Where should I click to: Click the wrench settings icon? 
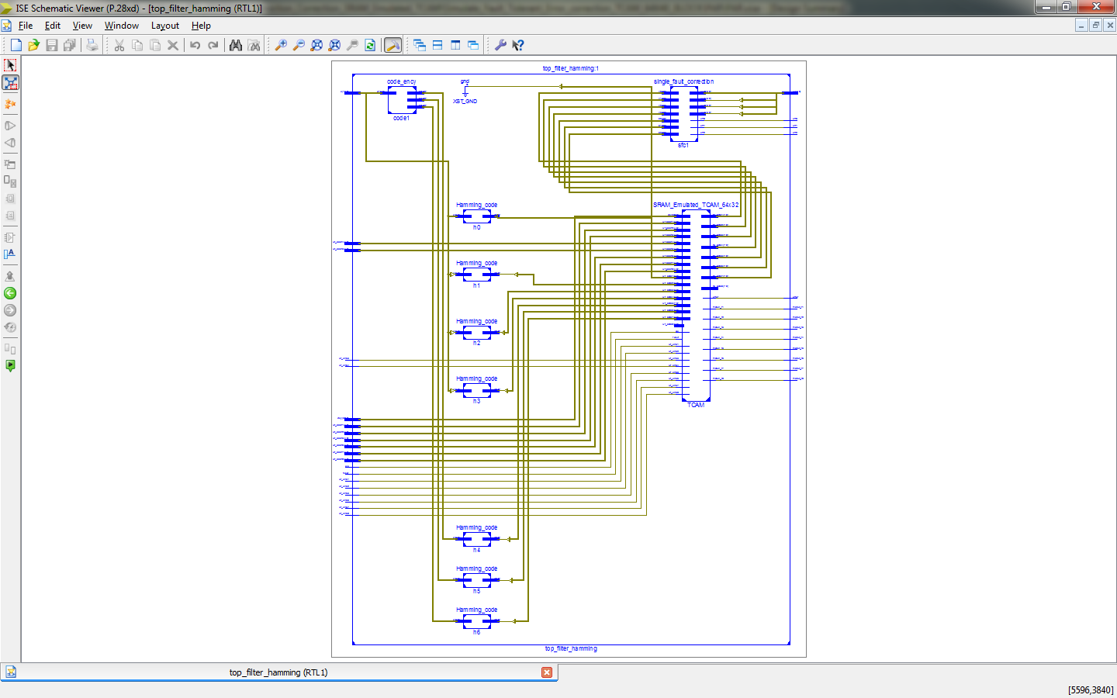point(500,45)
